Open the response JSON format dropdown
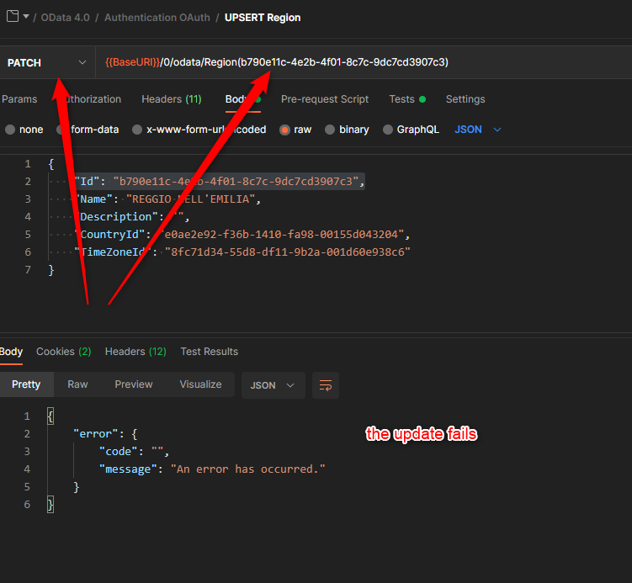 [x=273, y=385]
